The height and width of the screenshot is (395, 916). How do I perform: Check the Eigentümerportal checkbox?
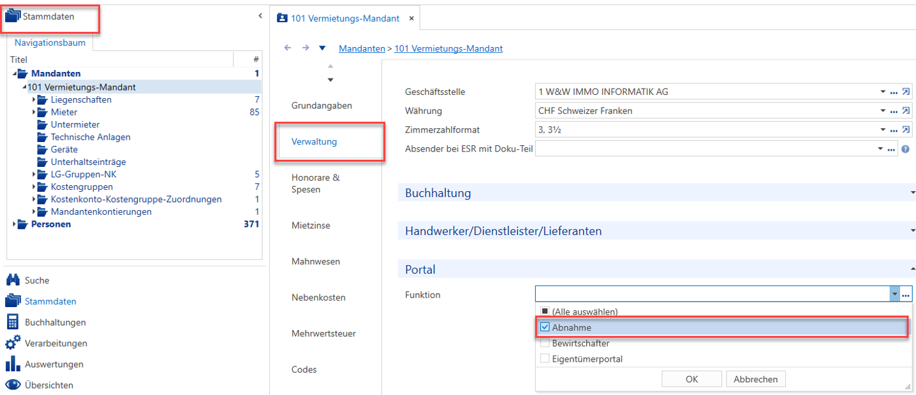545,359
